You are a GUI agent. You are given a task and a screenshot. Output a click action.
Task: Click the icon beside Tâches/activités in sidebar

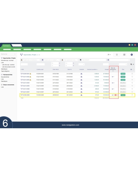click(x=2, y=75)
